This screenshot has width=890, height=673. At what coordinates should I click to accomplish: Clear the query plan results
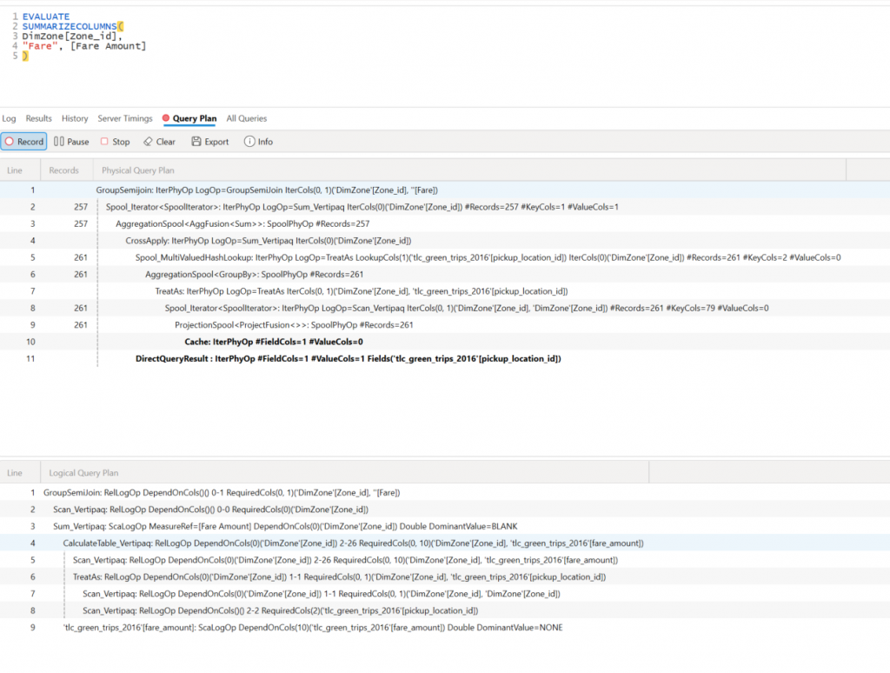[x=159, y=142]
